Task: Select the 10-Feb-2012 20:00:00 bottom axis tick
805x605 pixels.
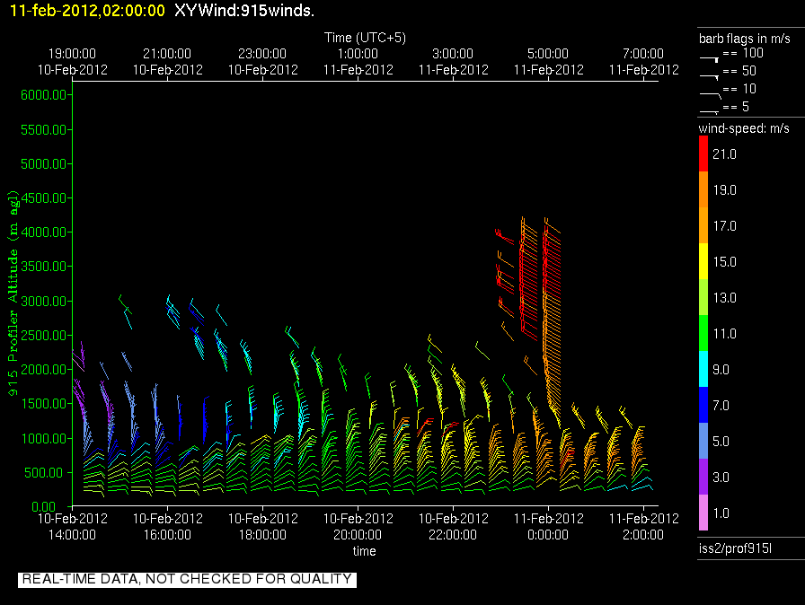Action: (358, 526)
